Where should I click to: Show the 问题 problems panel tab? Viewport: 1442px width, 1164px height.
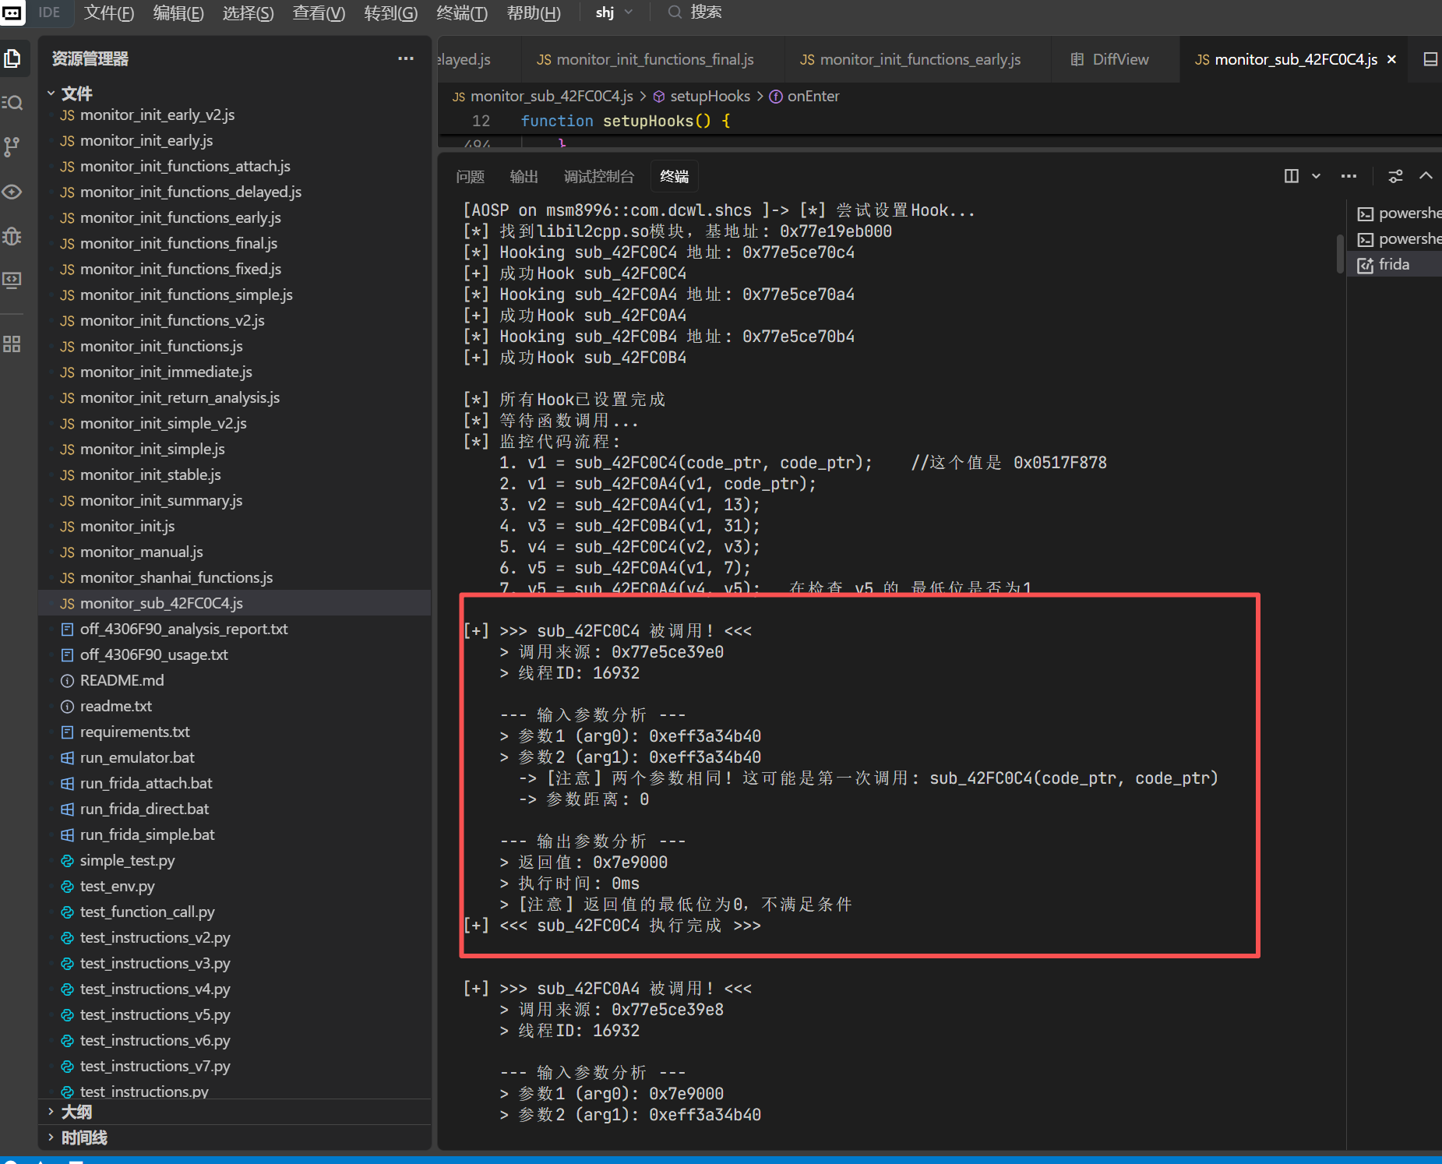pos(471,177)
